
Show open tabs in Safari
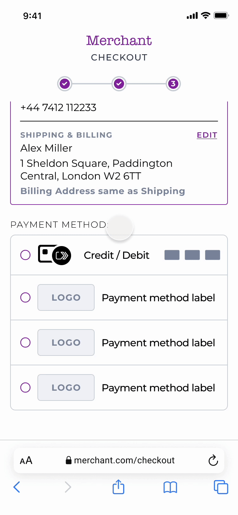click(221, 487)
